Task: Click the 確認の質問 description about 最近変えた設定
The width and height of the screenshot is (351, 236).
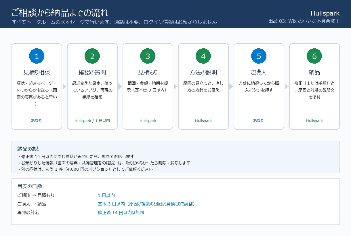Action: [x=92, y=90]
